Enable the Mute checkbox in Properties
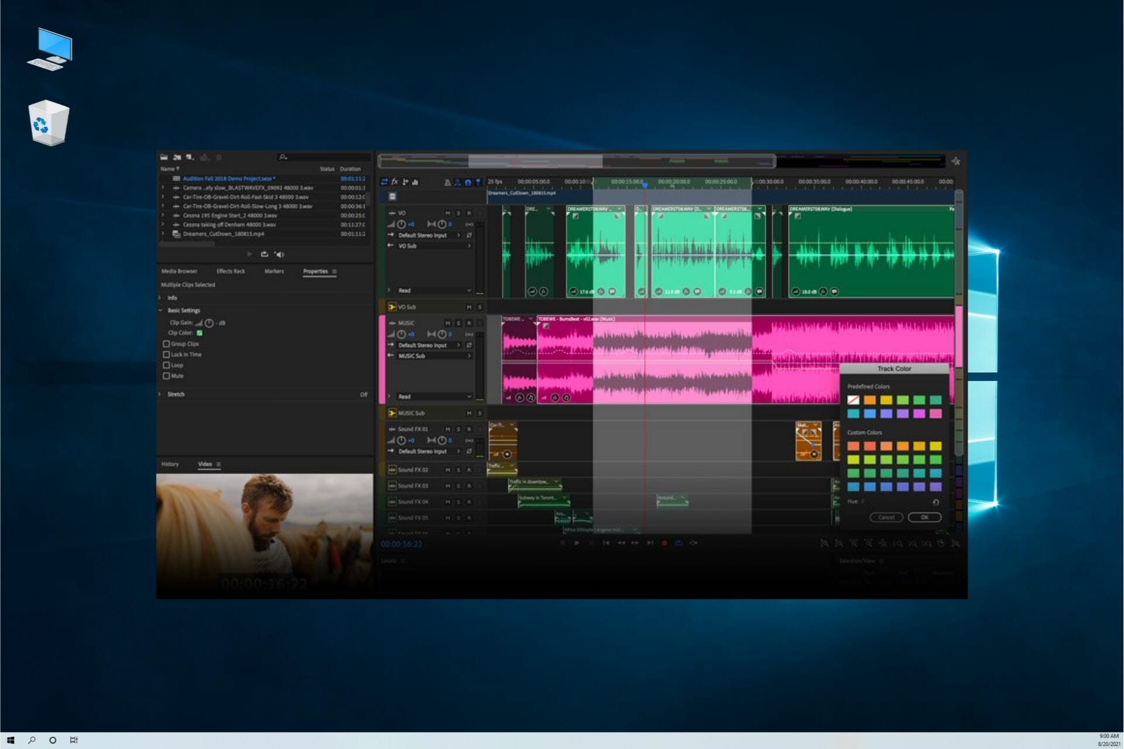The width and height of the screenshot is (1124, 749). click(166, 376)
